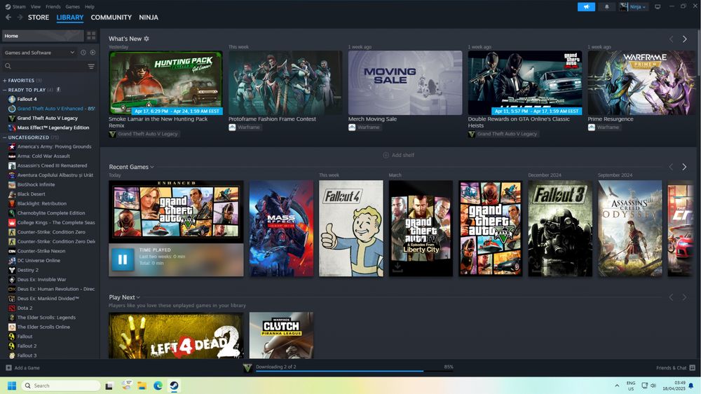Image resolution: width=701 pixels, height=394 pixels.
Task: Advance What's New shelf with right arrow
Action: 684,39
